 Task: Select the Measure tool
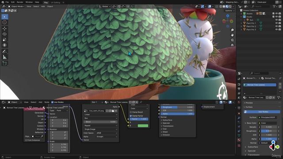[4, 57]
